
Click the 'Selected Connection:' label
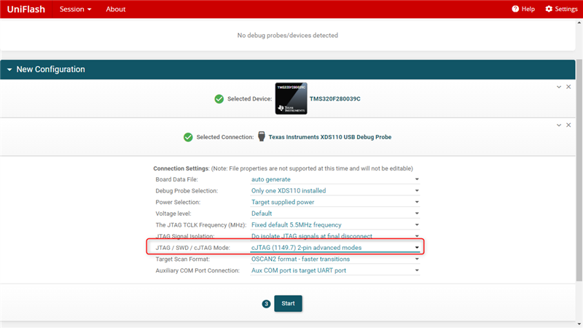[x=225, y=137]
